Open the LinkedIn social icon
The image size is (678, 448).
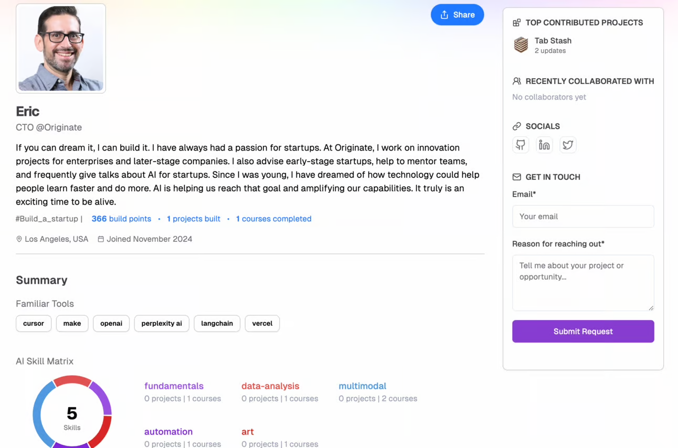[544, 145]
